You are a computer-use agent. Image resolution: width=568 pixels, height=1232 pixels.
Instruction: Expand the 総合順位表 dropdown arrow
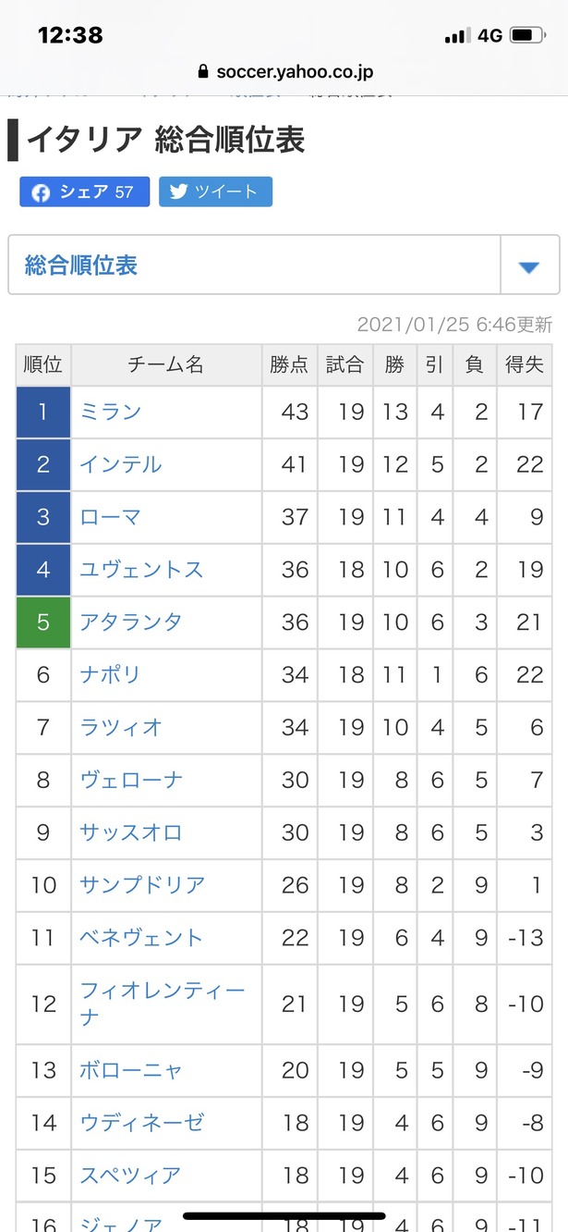pos(529,267)
